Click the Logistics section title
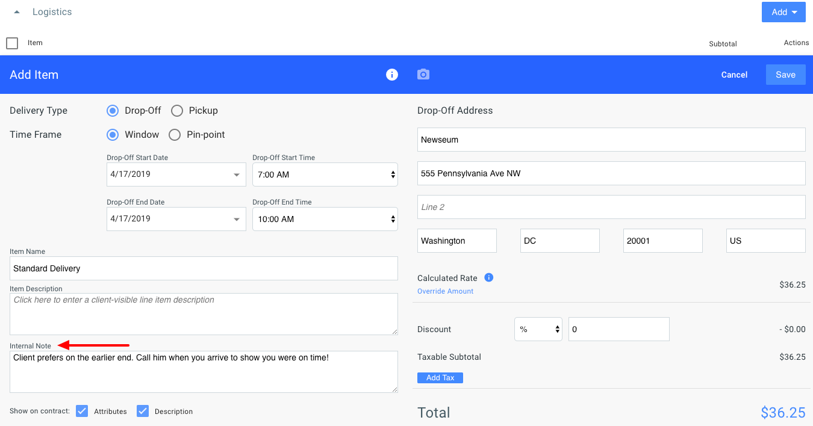The image size is (813, 426). (x=52, y=12)
